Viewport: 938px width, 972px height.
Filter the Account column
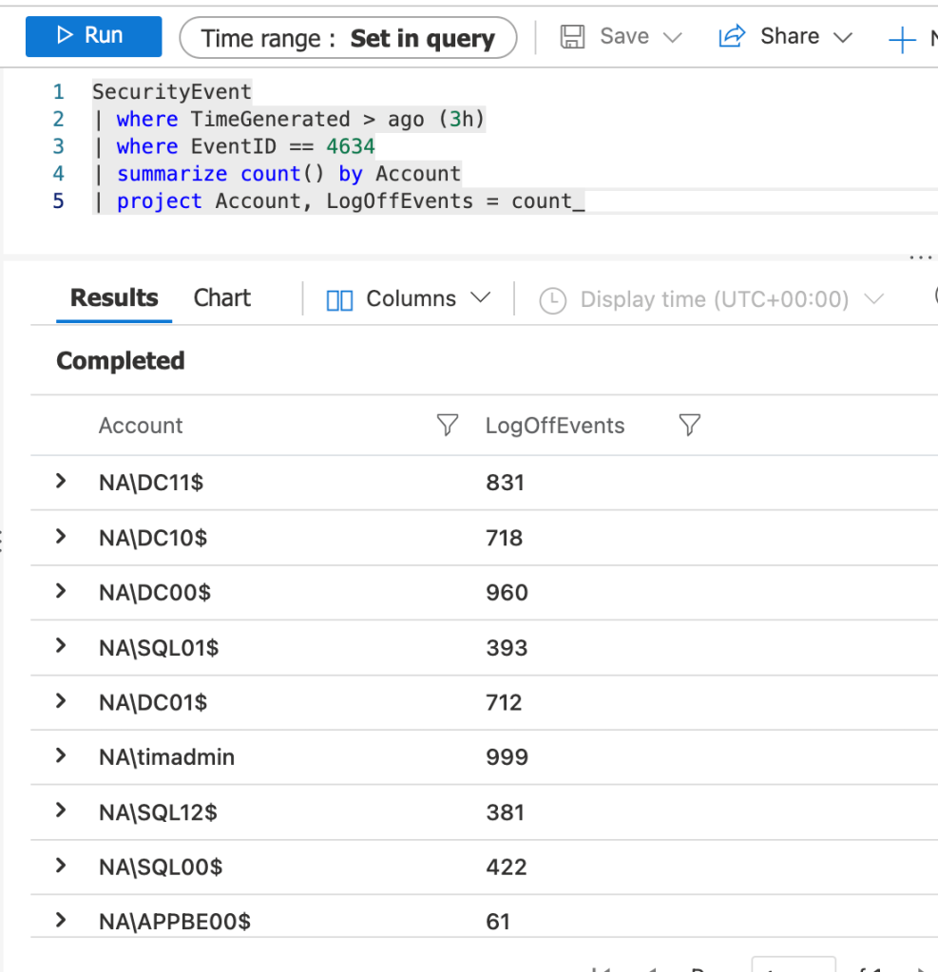(x=447, y=426)
